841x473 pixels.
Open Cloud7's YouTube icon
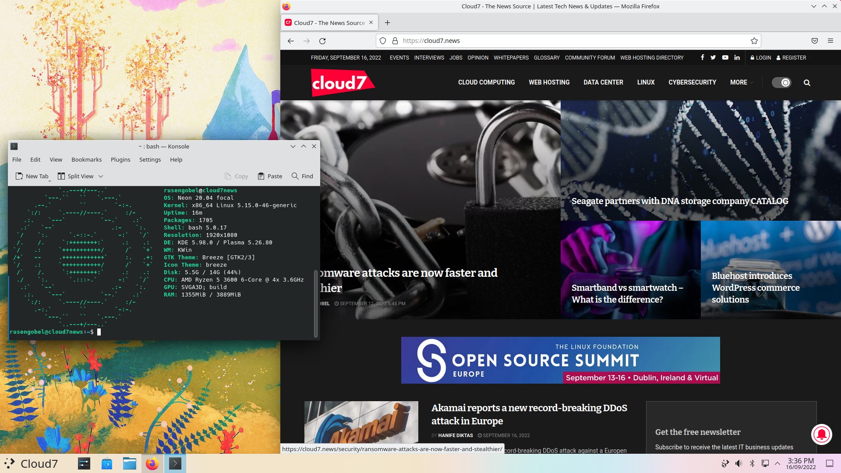(725, 57)
